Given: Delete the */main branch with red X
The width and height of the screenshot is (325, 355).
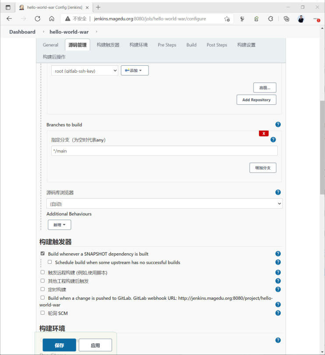Looking at the screenshot, I should 264,133.
